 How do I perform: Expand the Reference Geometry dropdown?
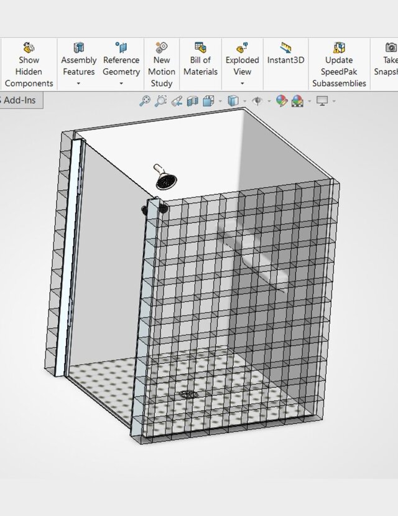coord(121,83)
